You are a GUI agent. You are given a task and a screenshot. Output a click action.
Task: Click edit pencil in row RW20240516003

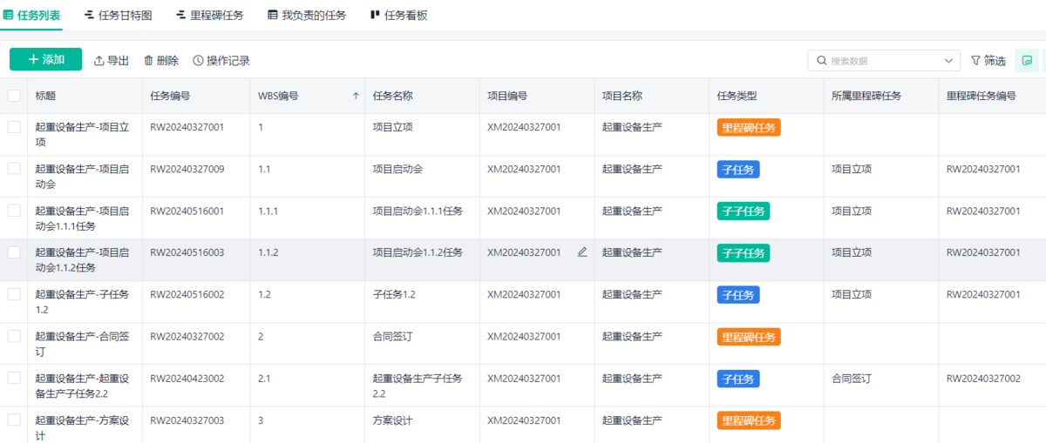click(582, 252)
